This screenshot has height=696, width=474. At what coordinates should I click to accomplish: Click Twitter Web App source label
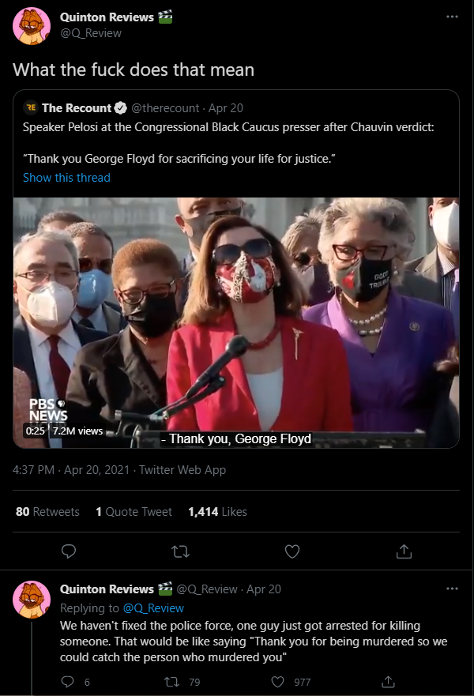coord(182,470)
